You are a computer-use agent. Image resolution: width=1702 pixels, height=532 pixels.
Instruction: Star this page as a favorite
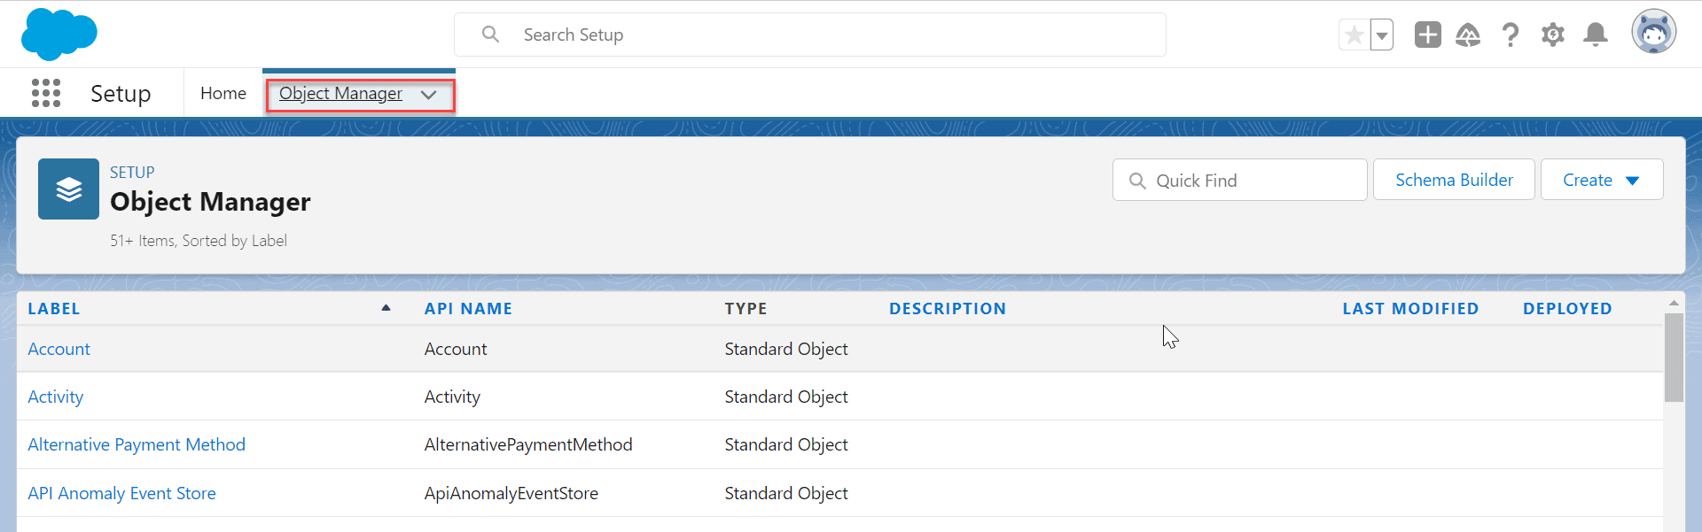tap(1354, 35)
